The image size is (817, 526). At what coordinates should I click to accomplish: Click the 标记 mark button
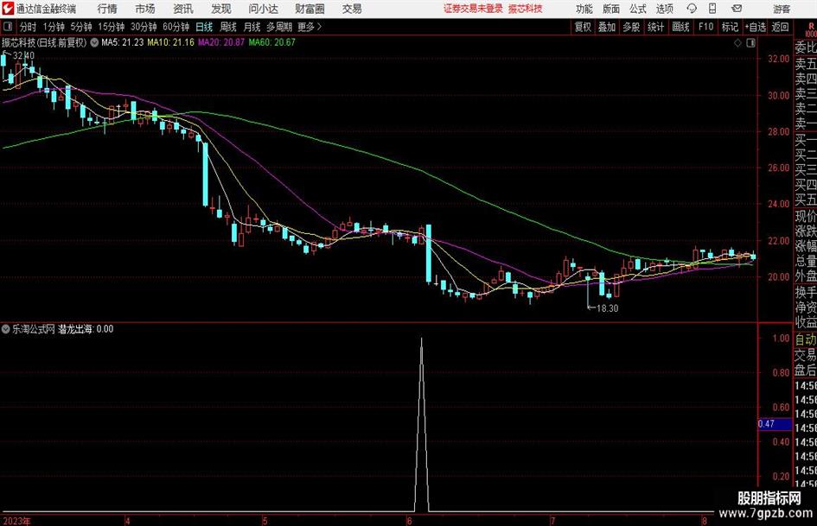pos(730,27)
